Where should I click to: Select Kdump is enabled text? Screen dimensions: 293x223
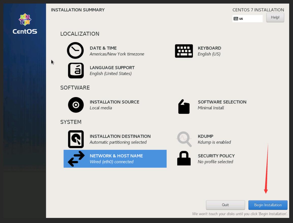coord(214,142)
